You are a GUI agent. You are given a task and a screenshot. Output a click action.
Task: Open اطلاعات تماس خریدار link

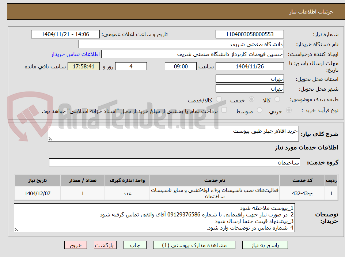75,54
